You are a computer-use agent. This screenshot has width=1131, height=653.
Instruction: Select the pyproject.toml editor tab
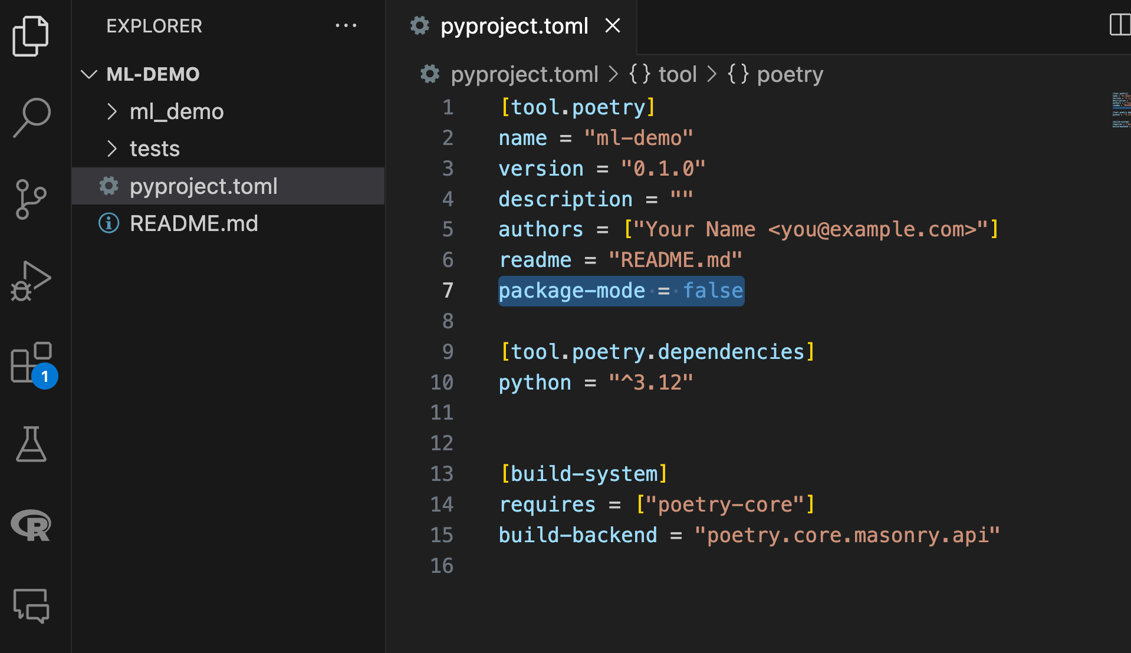(514, 26)
